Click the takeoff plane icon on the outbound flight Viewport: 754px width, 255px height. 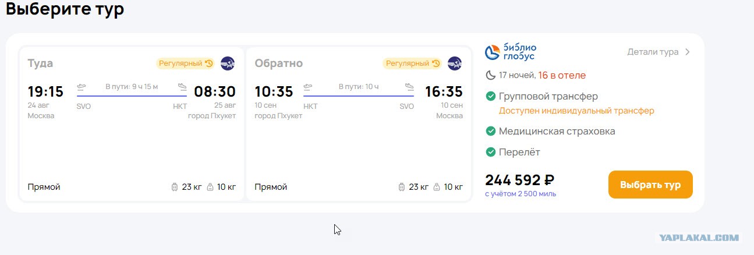[82, 87]
